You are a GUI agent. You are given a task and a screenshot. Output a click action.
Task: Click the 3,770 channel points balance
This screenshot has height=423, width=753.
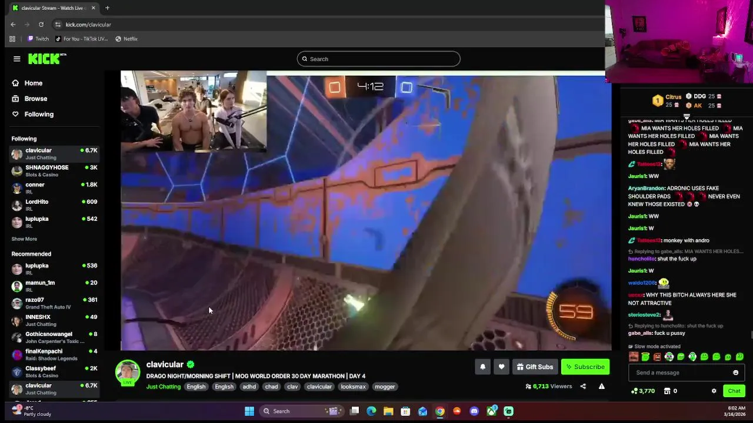click(x=642, y=391)
